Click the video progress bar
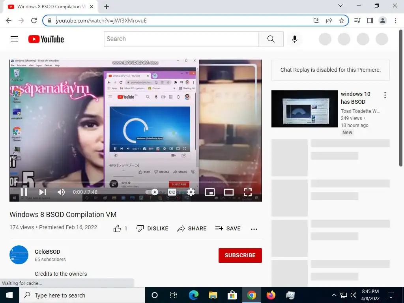The width and height of the screenshot is (404, 303). pos(136,182)
